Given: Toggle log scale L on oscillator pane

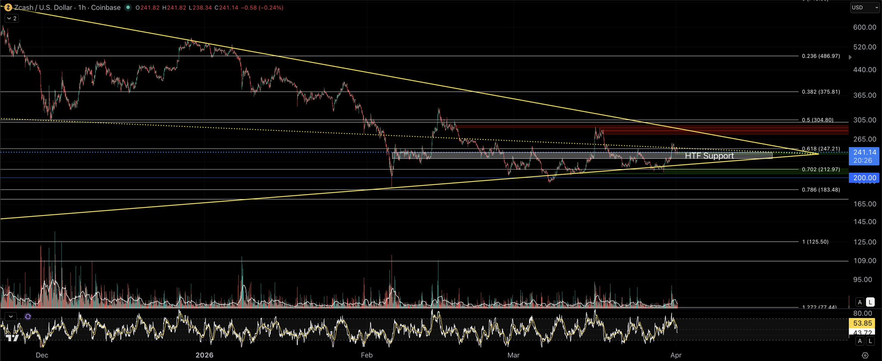Looking at the screenshot, I should point(870,341).
